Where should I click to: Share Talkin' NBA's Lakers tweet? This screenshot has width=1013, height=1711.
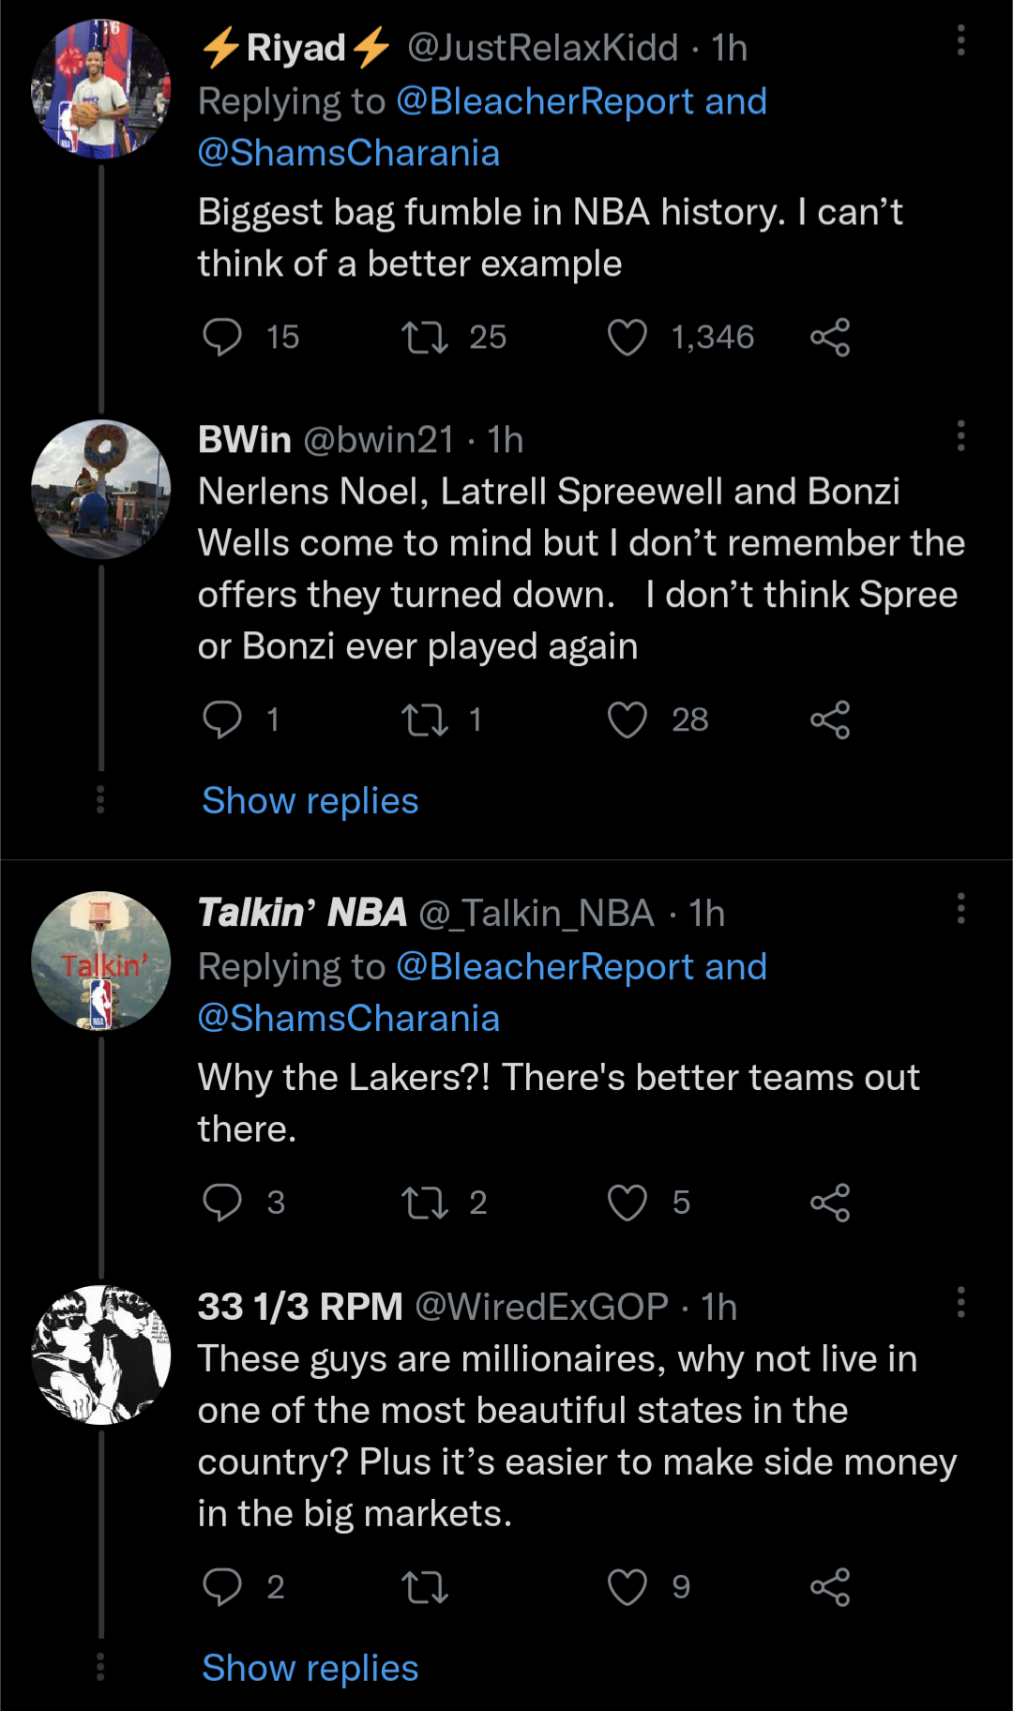click(x=830, y=1203)
